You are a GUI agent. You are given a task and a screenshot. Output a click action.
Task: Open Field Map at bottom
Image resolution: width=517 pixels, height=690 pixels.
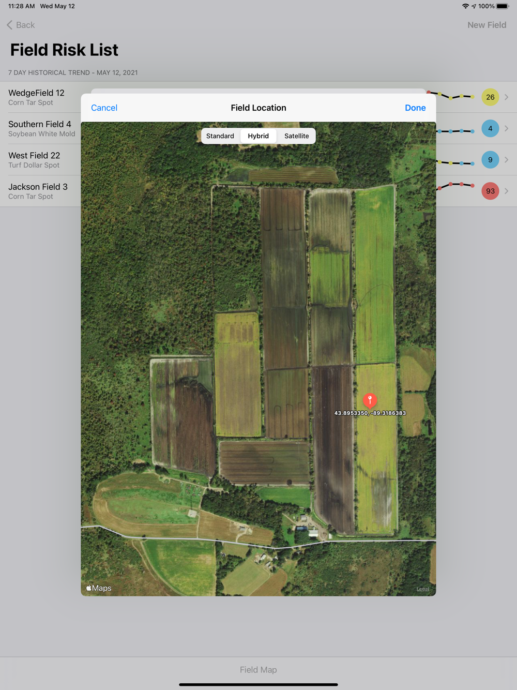[x=258, y=670]
